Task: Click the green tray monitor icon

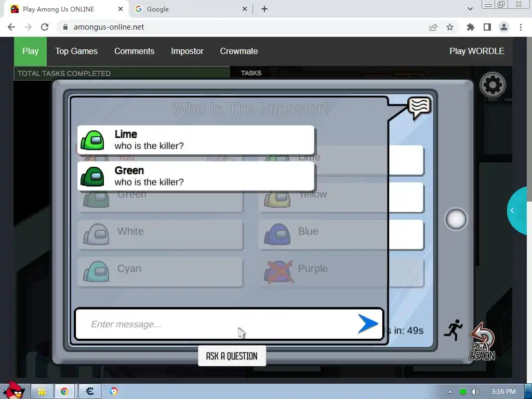Action: coord(463,392)
